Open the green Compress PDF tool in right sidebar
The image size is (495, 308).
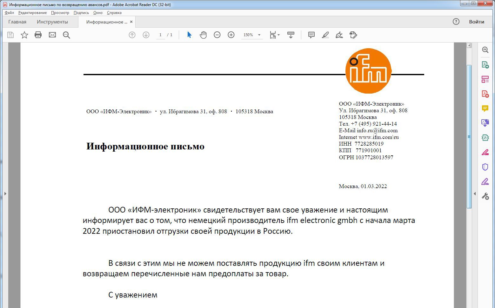tap(485, 138)
